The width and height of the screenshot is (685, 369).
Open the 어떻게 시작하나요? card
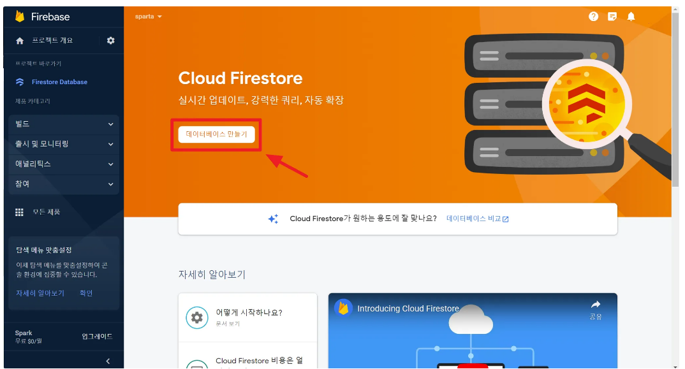point(247,317)
